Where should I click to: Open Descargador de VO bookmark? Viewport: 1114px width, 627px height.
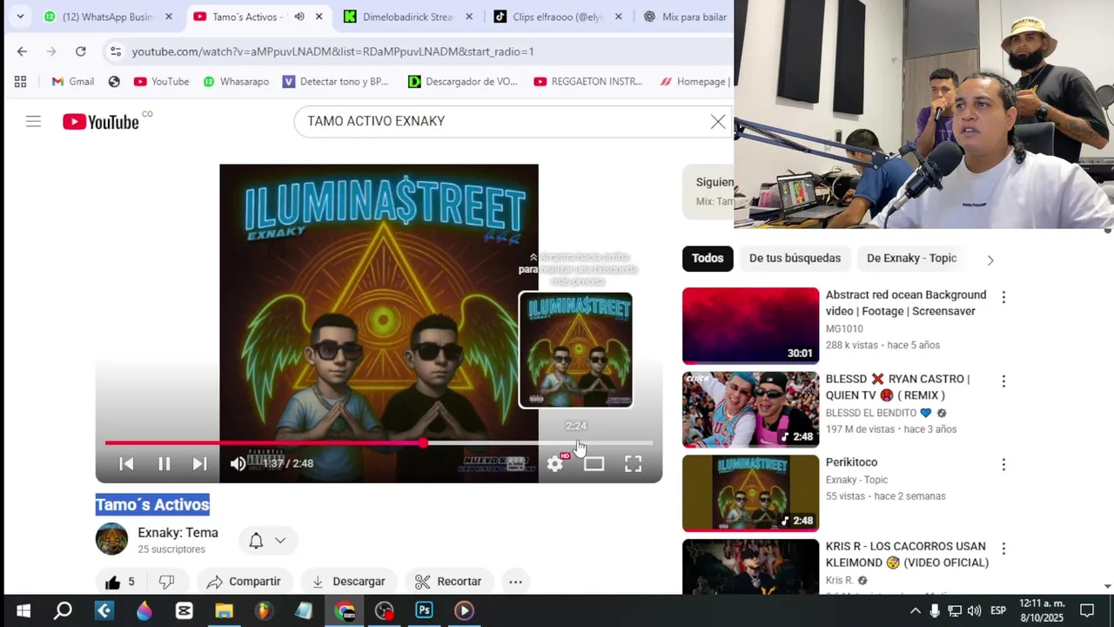(462, 82)
